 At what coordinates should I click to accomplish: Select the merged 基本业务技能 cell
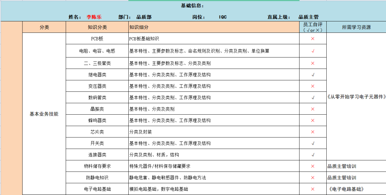(44, 114)
